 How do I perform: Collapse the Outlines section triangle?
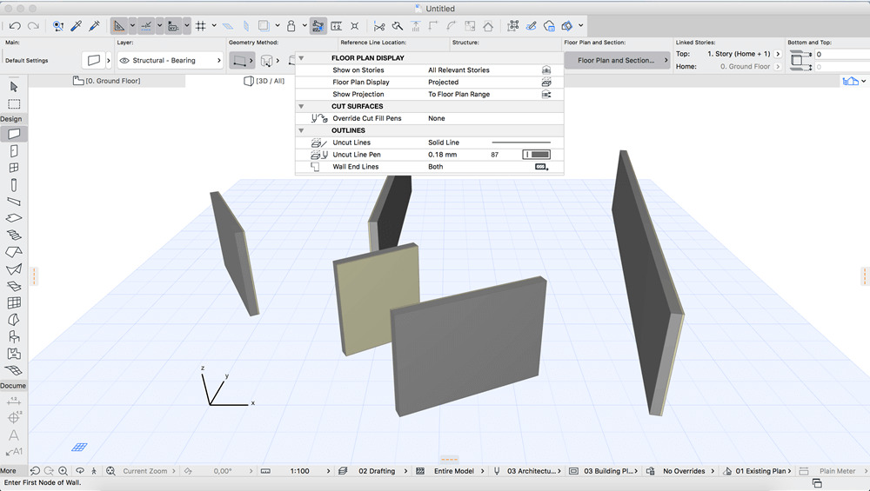pos(301,130)
